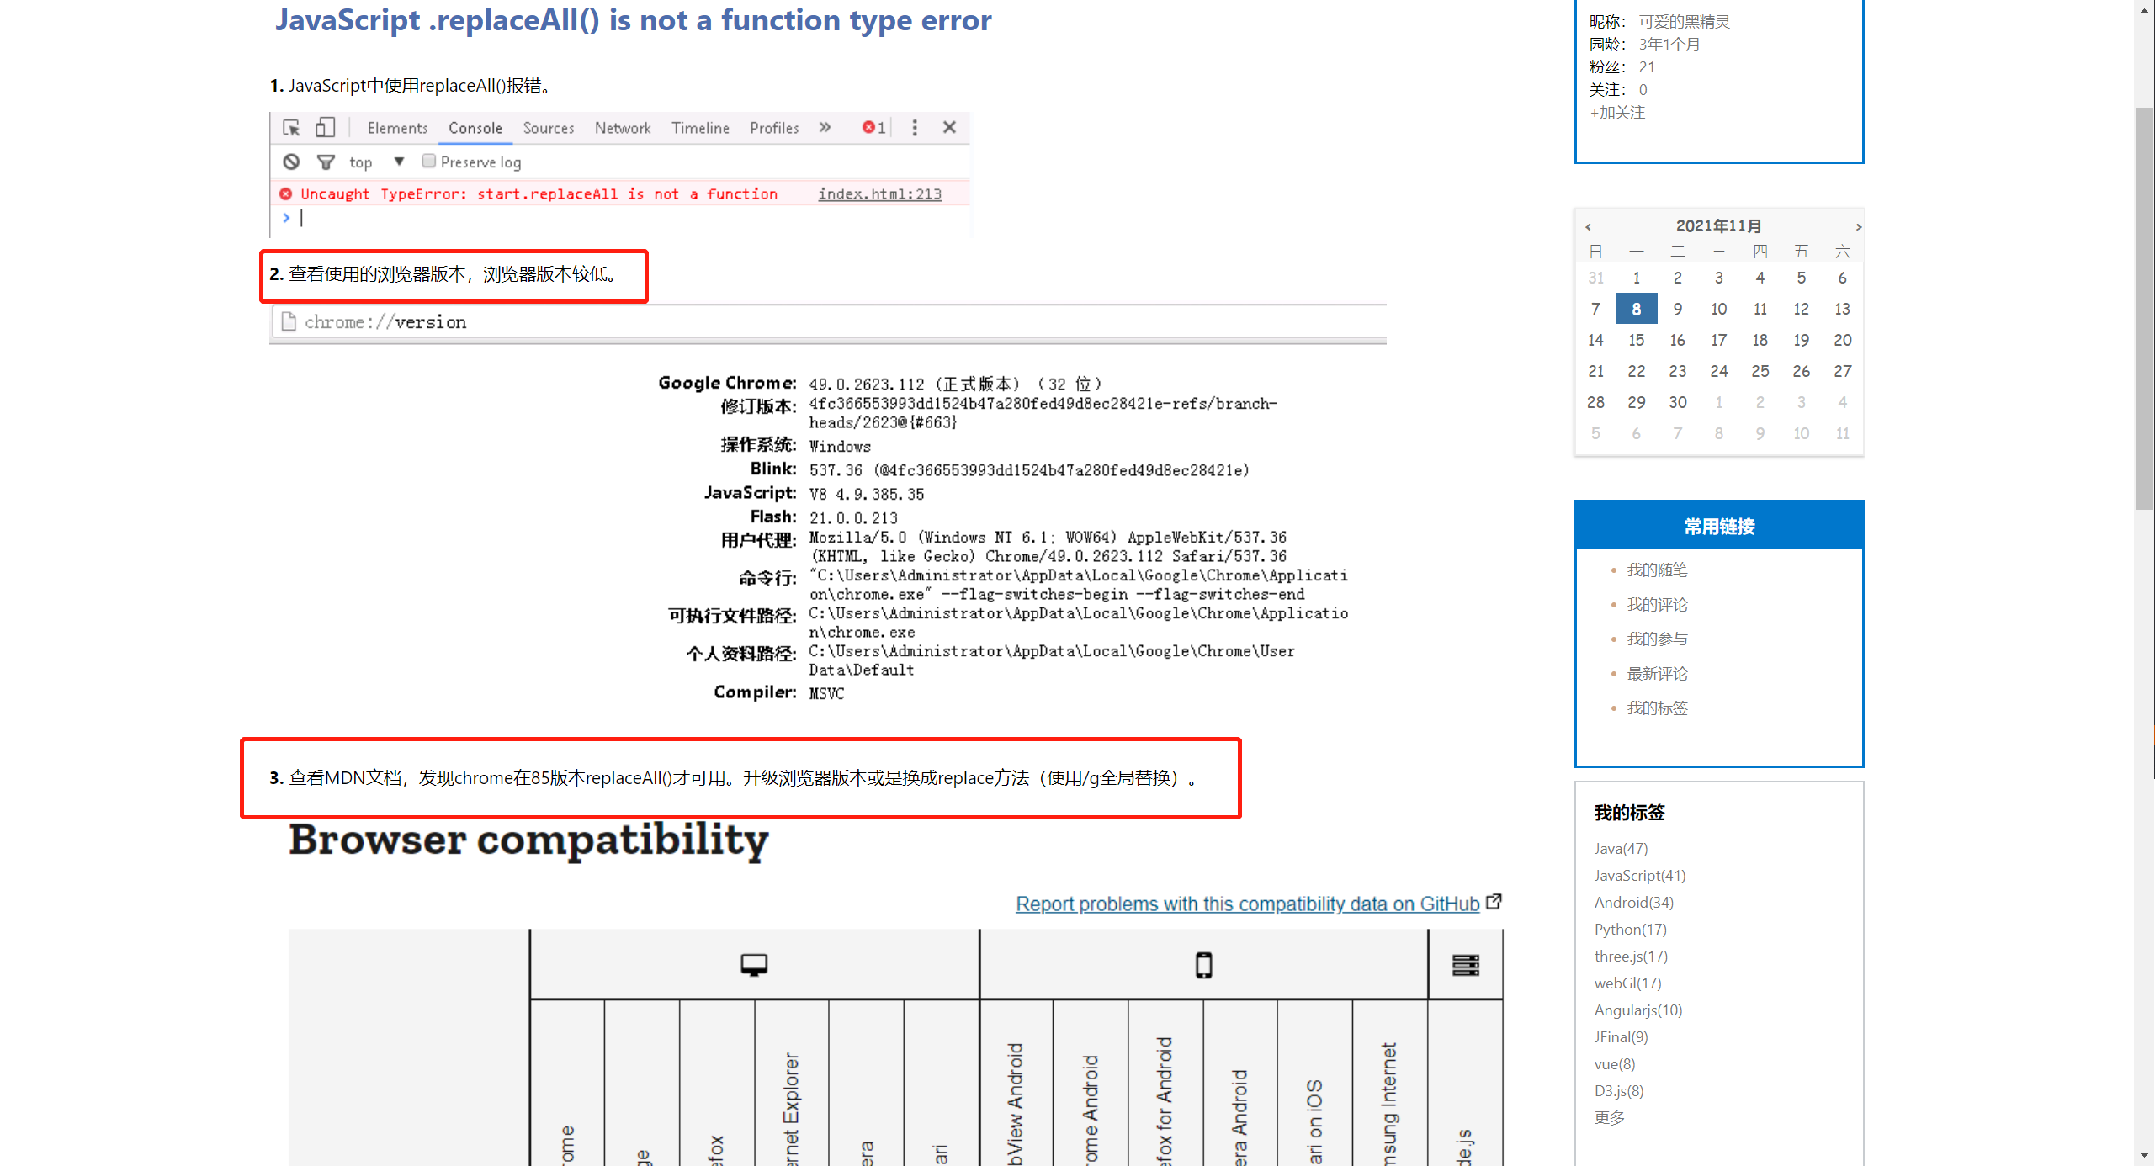Switch to the Network tab in DevTools
The height and width of the screenshot is (1166, 2155).
(x=622, y=128)
